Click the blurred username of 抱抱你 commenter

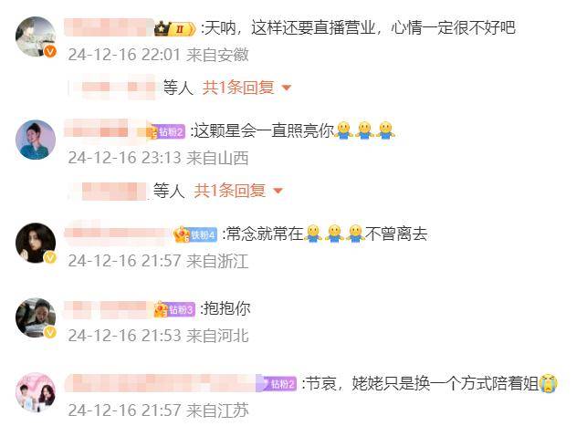click(x=109, y=309)
